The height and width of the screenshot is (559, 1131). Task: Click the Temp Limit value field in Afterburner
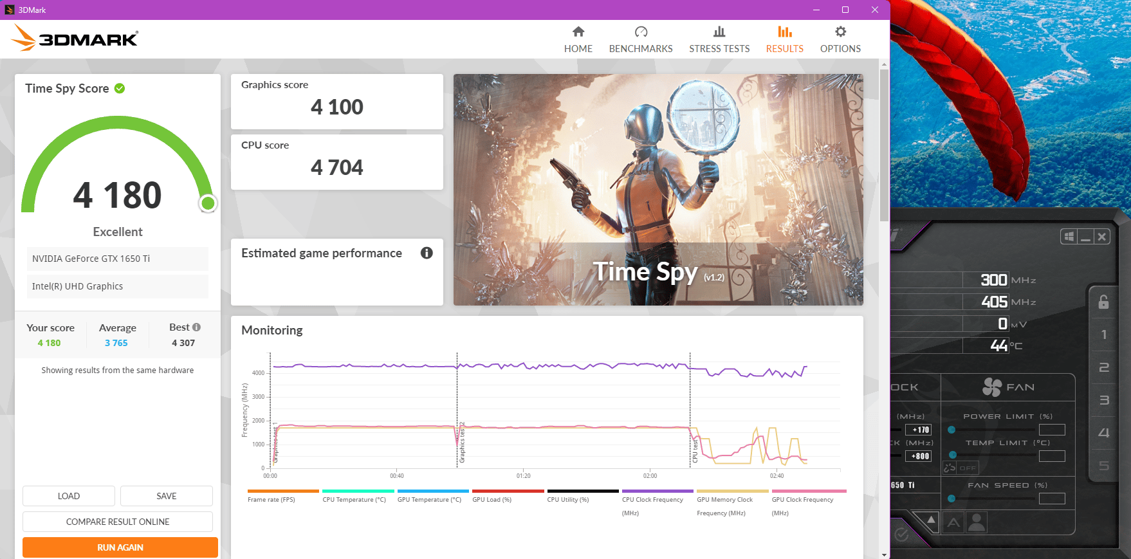1052,456
